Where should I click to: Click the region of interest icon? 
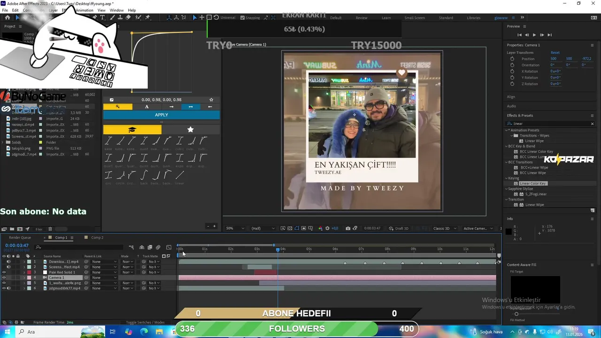(x=304, y=228)
